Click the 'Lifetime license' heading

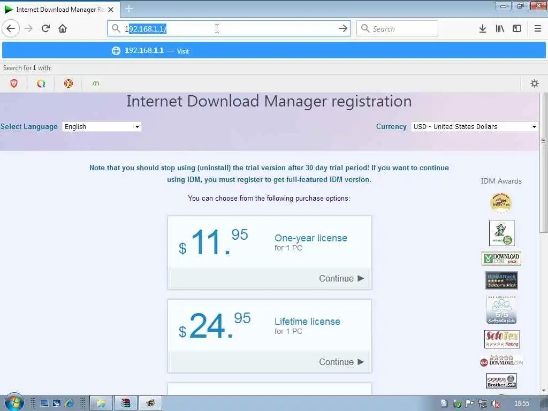pos(307,322)
